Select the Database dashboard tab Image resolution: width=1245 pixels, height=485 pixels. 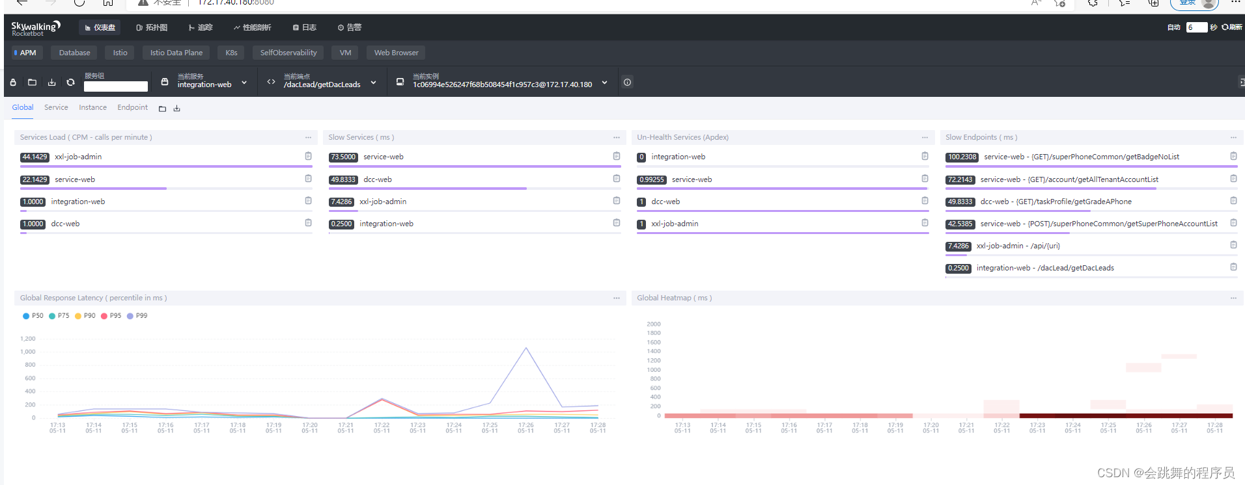click(74, 53)
